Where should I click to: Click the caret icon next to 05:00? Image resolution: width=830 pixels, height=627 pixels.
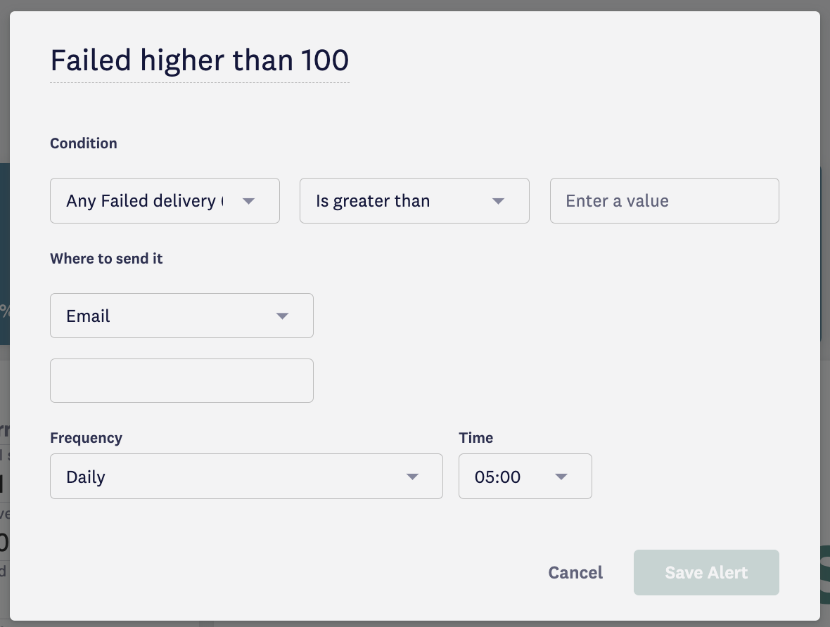click(561, 477)
